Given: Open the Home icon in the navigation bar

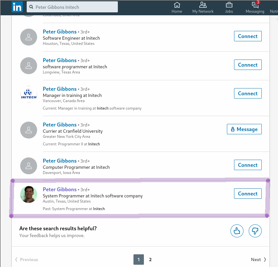Looking at the screenshot, I should click(x=177, y=5).
